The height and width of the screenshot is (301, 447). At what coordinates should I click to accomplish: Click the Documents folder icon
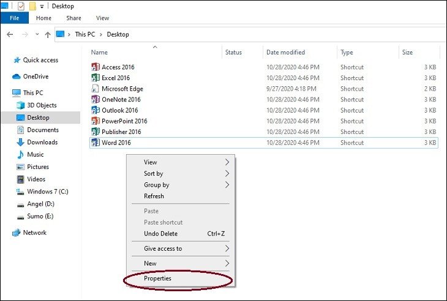(x=21, y=130)
